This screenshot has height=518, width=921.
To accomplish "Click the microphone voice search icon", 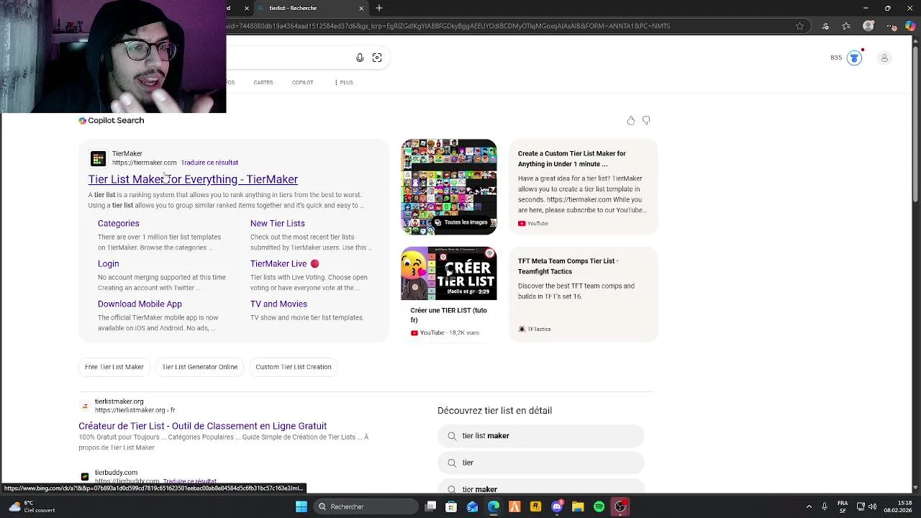I will point(360,58).
